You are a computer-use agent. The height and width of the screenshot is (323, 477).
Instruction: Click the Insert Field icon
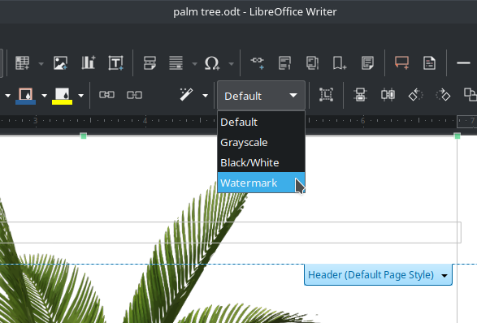coord(176,63)
